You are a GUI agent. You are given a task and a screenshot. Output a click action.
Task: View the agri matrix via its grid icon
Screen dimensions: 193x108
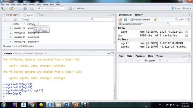(x=186, y=32)
